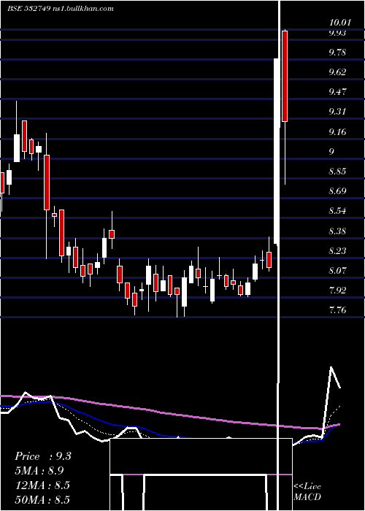Click the <<Live MACD label
The height and width of the screenshot is (511, 365).
point(307,491)
